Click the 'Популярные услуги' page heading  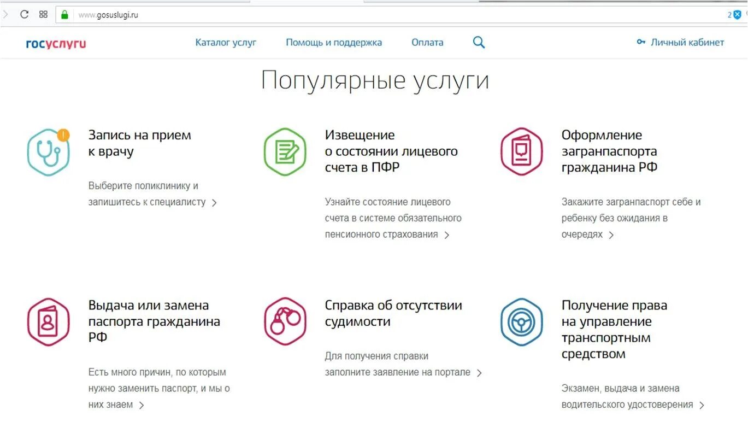[x=375, y=80]
